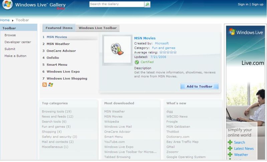This screenshot has width=267, height=162.
Task: Click the search magnifier button
Action: coord(147,4)
